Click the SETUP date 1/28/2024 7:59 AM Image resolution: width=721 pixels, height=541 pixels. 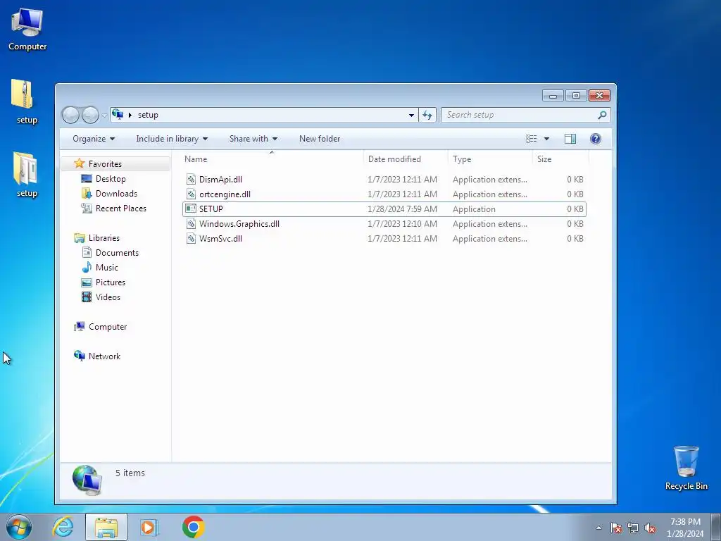[x=402, y=209]
